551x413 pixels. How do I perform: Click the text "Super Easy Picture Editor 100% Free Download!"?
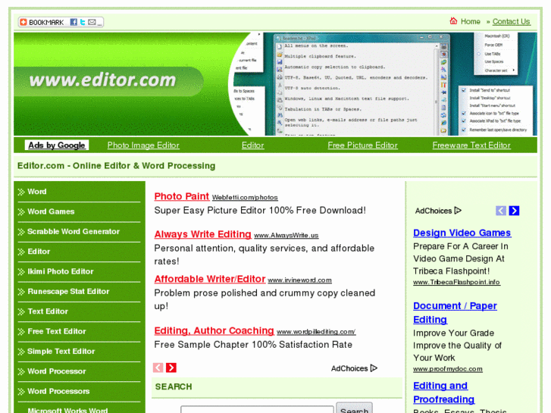tap(260, 211)
